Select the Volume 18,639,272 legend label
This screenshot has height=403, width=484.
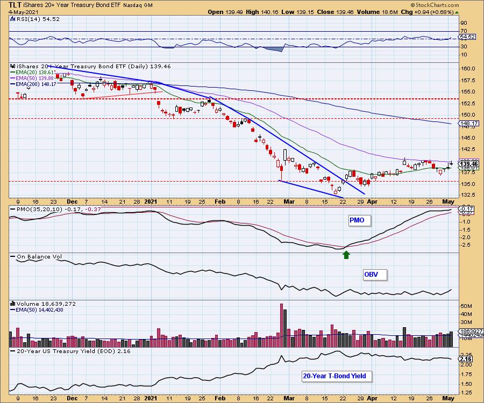click(46, 304)
